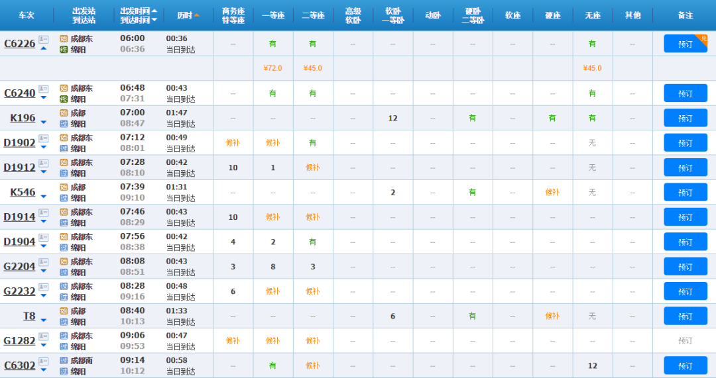The height and width of the screenshot is (378, 716).
Task: Expand price details arrow beside K546
Action: coord(43,197)
